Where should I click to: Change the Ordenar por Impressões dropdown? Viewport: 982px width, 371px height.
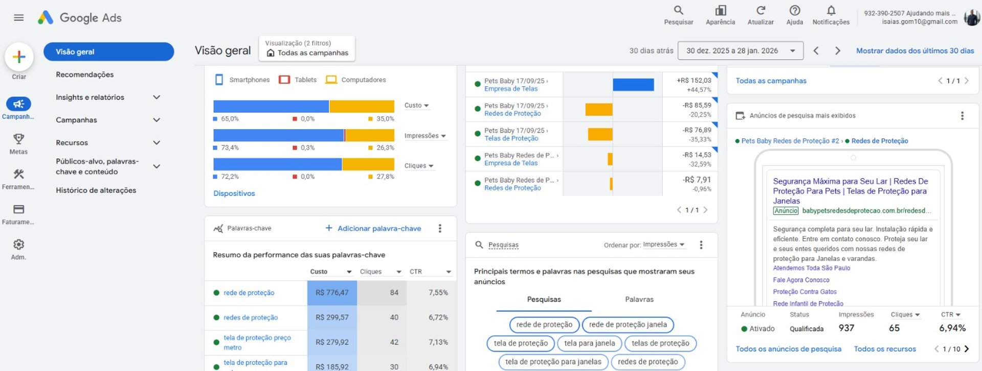[664, 245]
